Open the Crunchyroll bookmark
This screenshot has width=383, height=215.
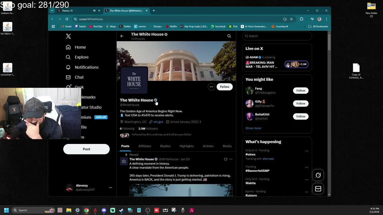pos(279,27)
